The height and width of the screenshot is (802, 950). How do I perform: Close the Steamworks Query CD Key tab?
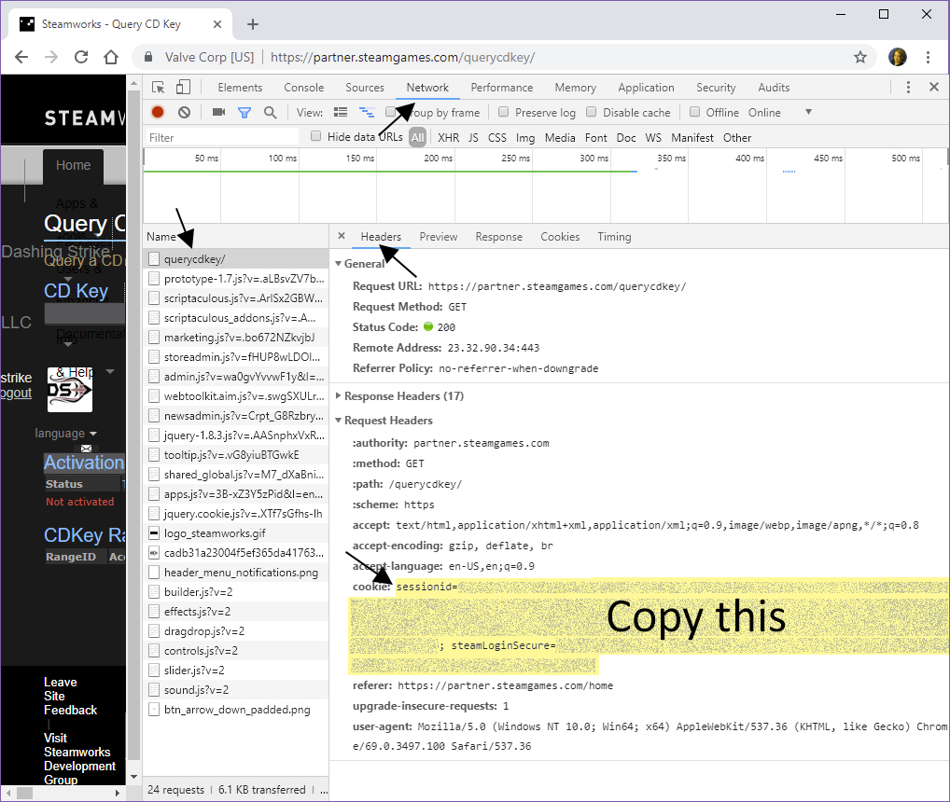[217, 24]
